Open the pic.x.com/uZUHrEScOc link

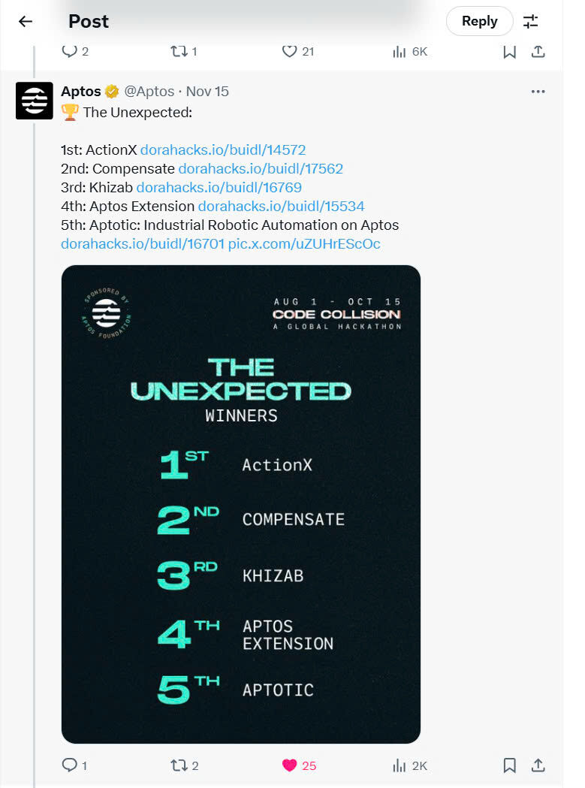304,243
